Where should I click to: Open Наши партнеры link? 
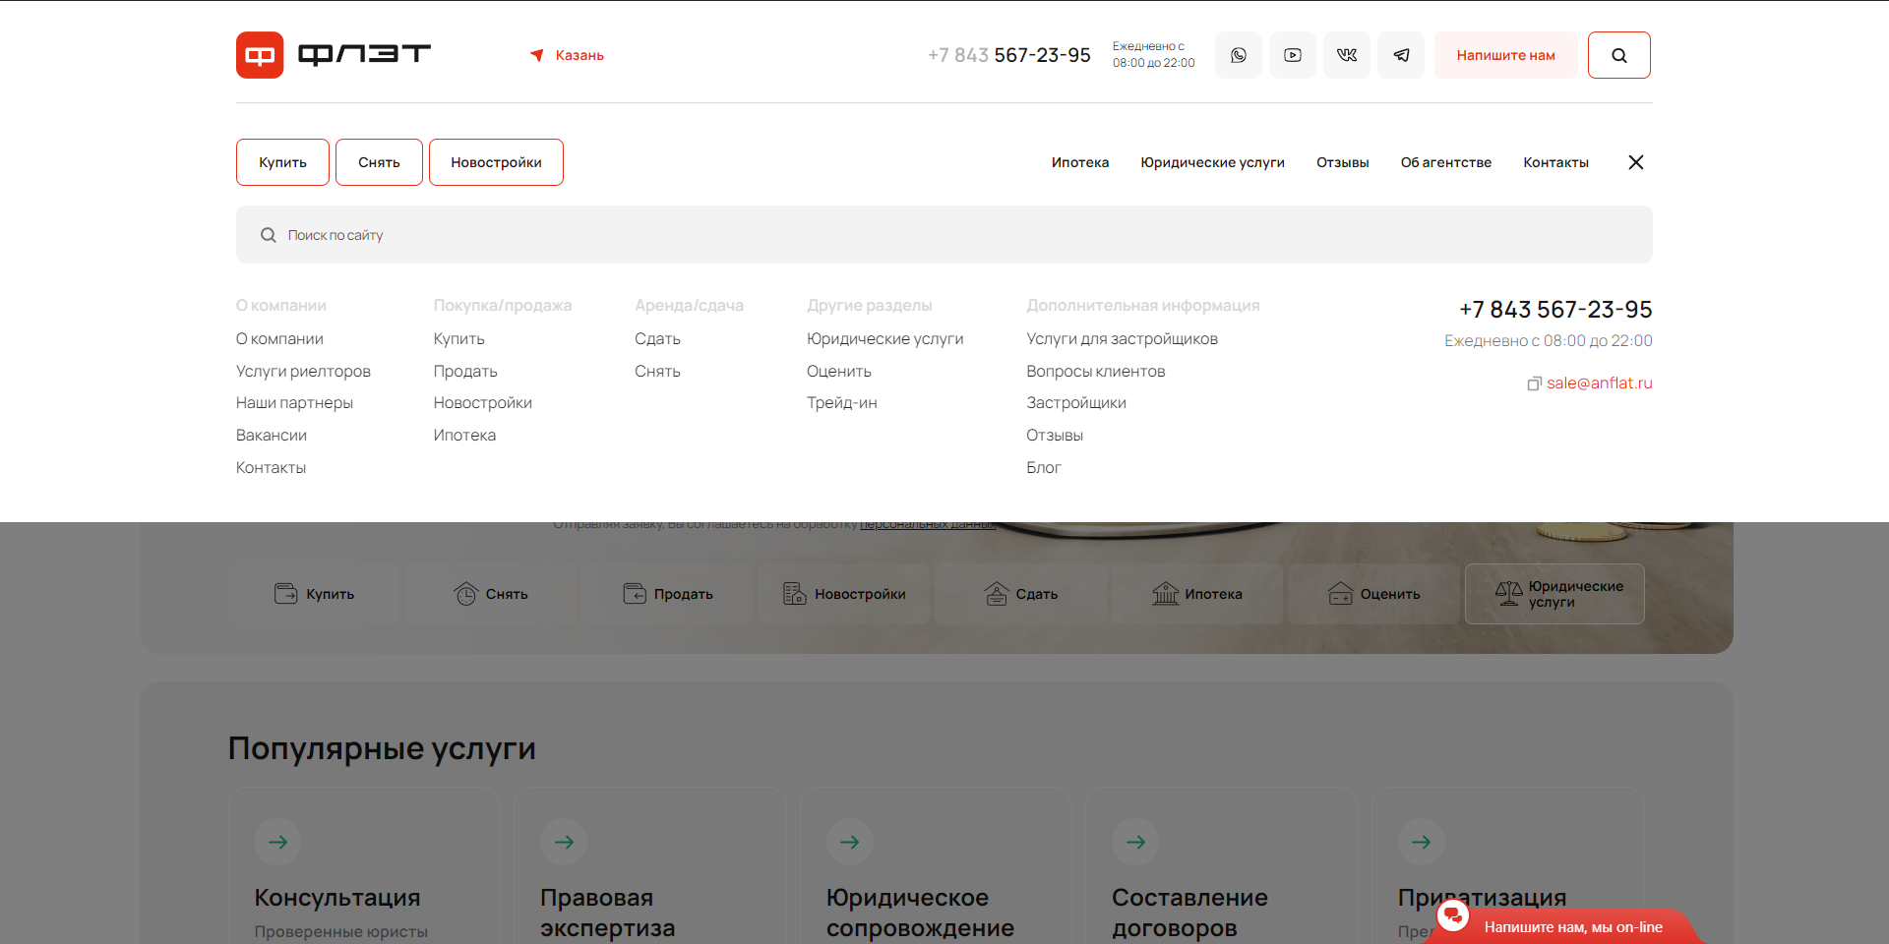click(x=294, y=403)
